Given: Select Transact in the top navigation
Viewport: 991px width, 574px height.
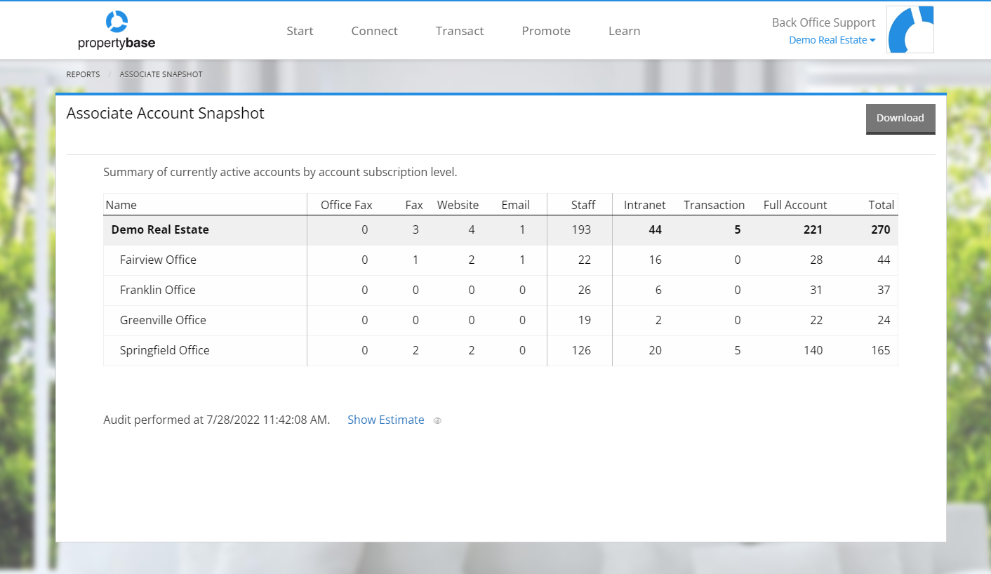Looking at the screenshot, I should [460, 30].
